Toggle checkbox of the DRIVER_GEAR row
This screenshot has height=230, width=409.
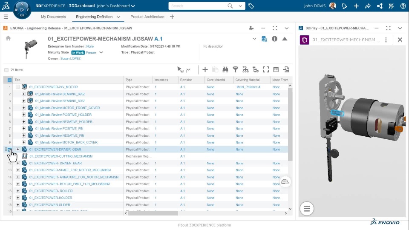point(10,149)
